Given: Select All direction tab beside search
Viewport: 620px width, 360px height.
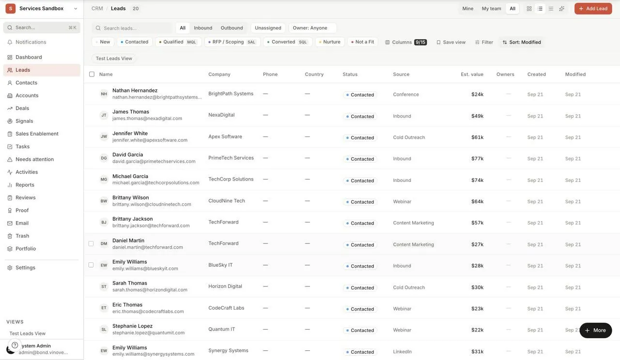Looking at the screenshot, I should (x=183, y=28).
